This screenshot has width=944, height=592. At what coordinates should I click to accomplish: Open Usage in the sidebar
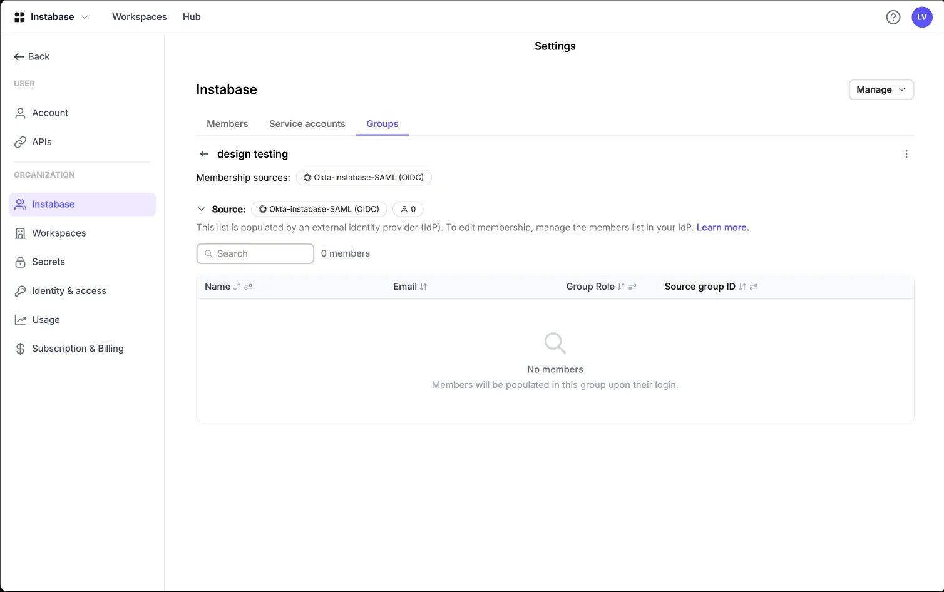[82, 320]
